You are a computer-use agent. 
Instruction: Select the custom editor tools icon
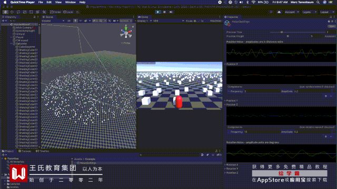coord(44,12)
